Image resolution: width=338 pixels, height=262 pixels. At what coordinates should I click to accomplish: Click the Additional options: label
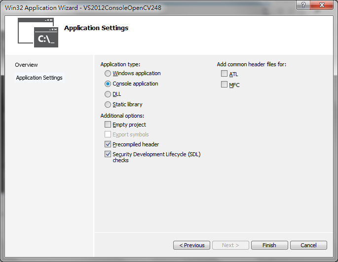(122, 116)
